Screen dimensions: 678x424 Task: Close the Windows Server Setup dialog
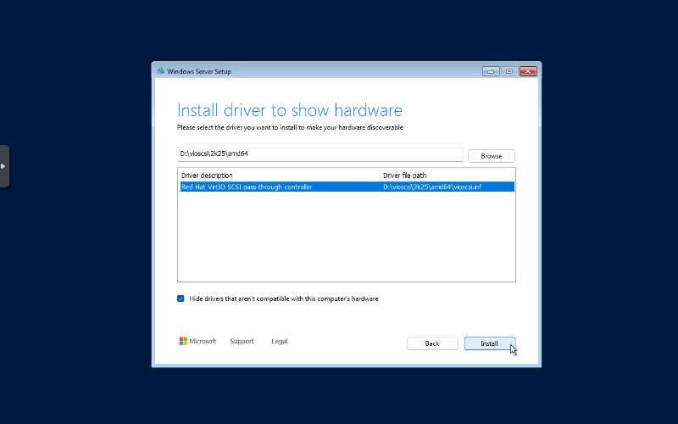(x=529, y=71)
